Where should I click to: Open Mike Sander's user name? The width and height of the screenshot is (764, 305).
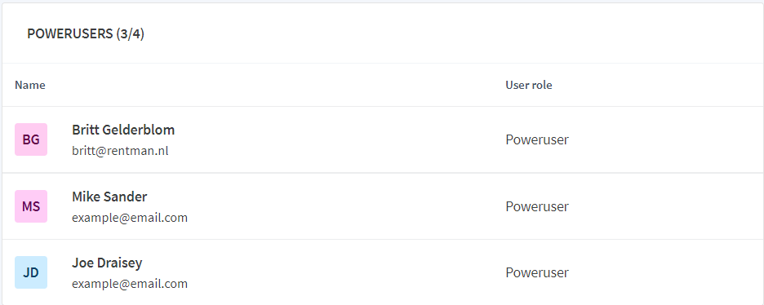109,197
